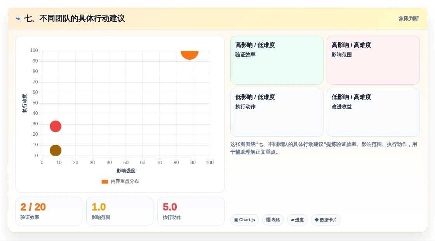Viewport: 435px width, 241px height.
Task: Click the 执行动作 text in the 低影响 / 低难度 card
Action: (x=245, y=107)
